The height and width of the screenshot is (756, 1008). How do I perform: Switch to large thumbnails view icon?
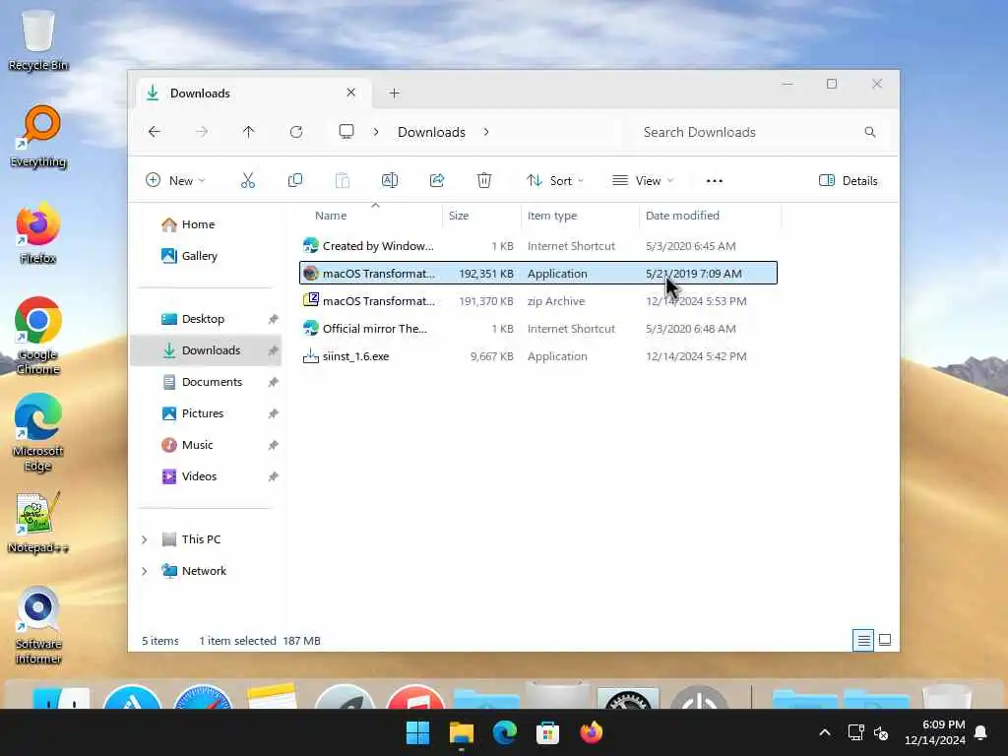[x=885, y=640]
